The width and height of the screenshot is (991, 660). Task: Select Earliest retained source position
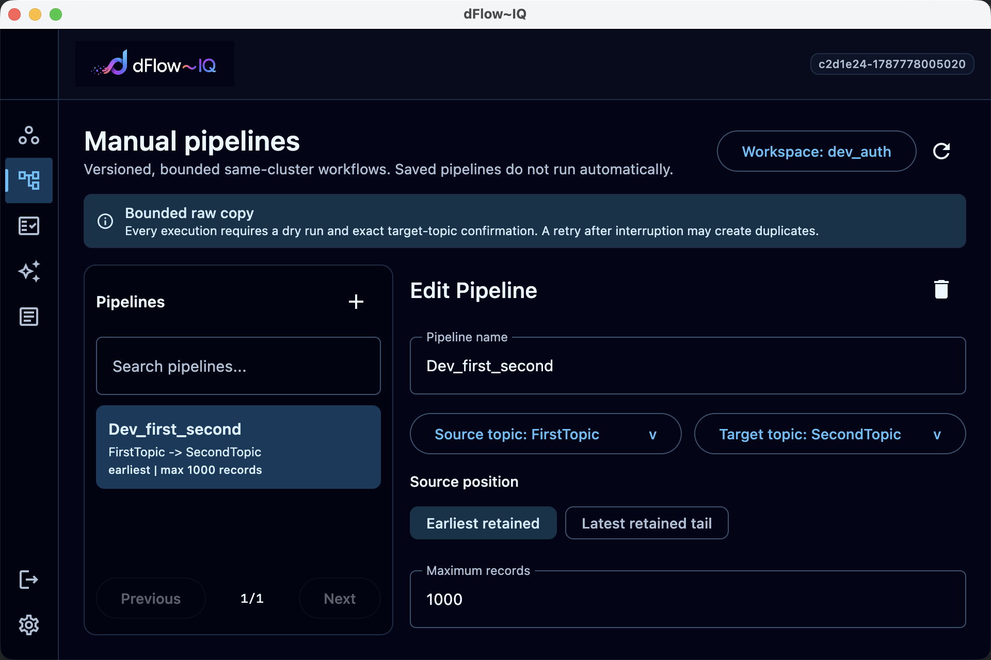tap(483, 523)
